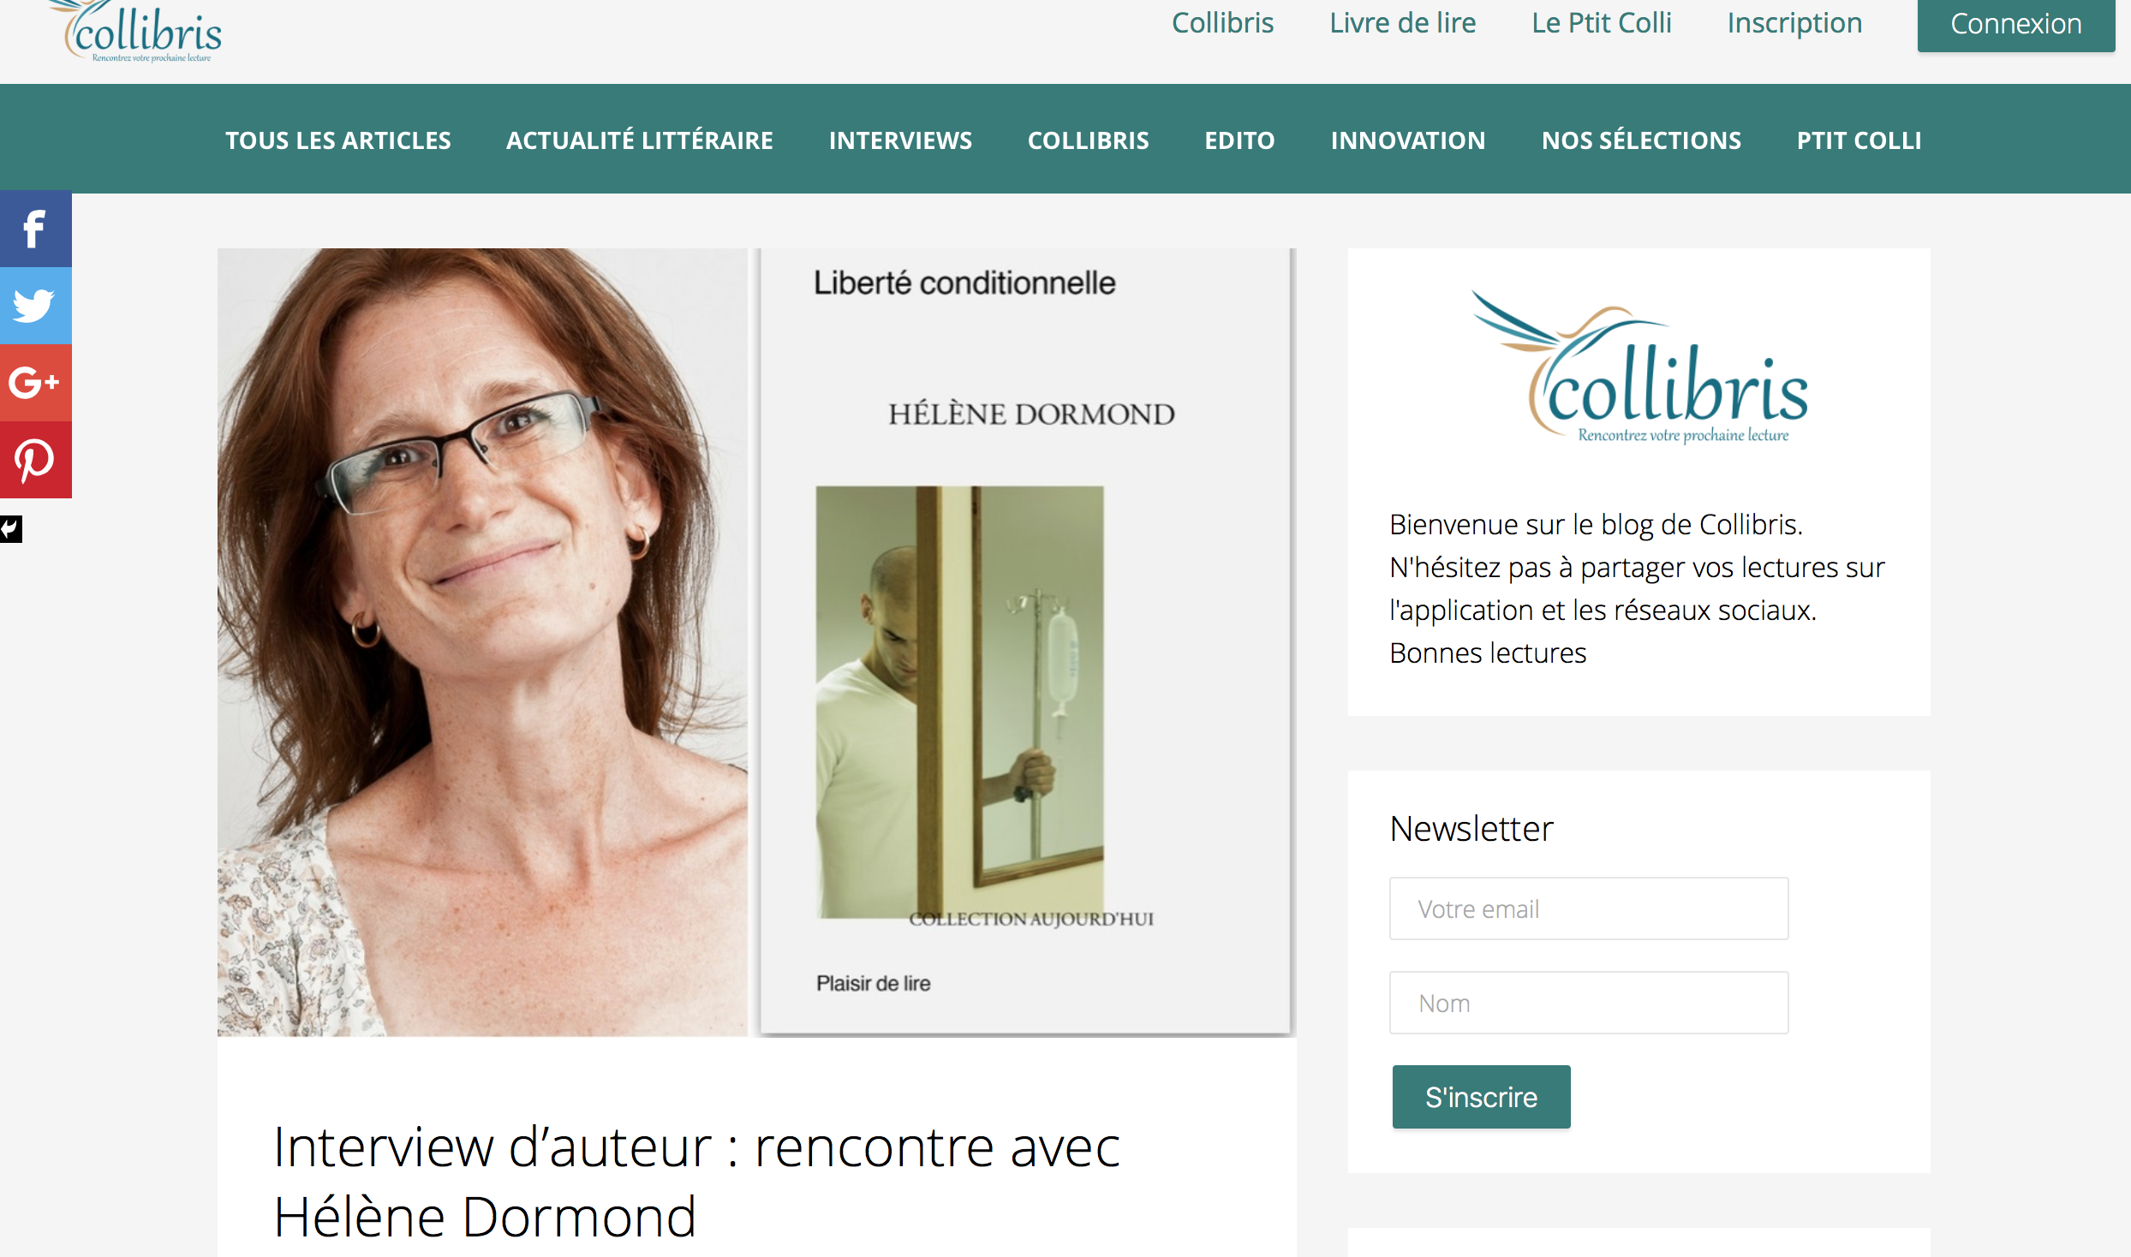Open the Hélène Dormond article image
Screen dimensions: 2131x1257
756,642
